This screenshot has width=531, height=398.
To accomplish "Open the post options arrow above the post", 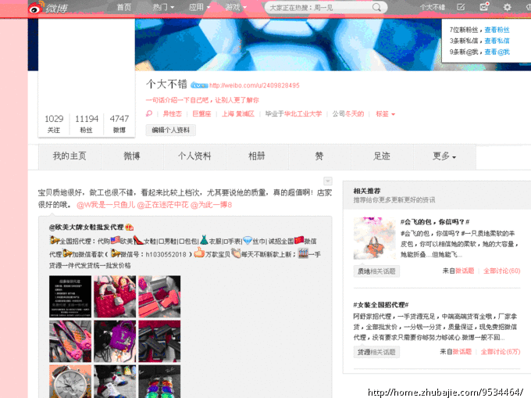I will tap(327, 181).
